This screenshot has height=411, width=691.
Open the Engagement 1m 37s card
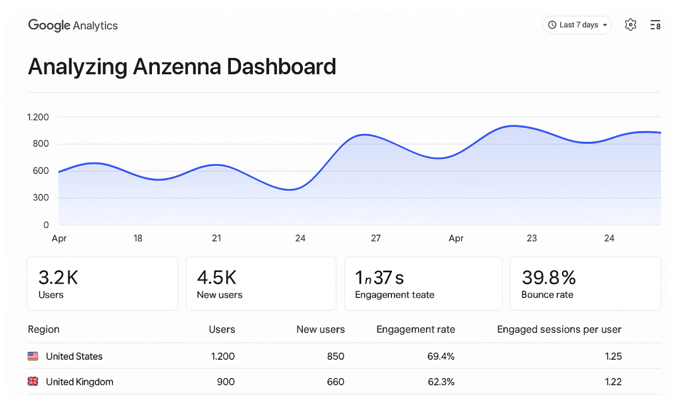[423, 284]
